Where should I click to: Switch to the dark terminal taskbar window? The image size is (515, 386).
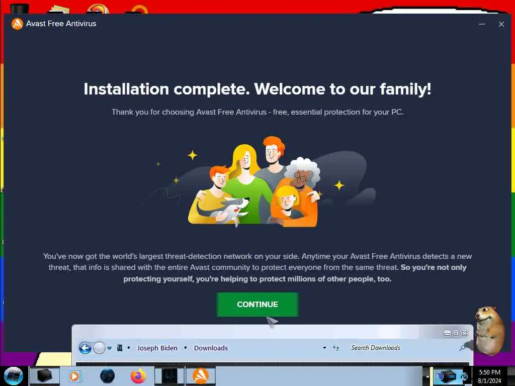pyautogui.click(x=169, y=376)
